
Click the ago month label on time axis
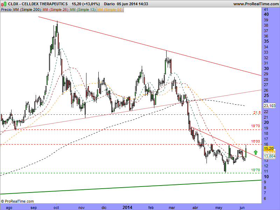tap(9, 208)
